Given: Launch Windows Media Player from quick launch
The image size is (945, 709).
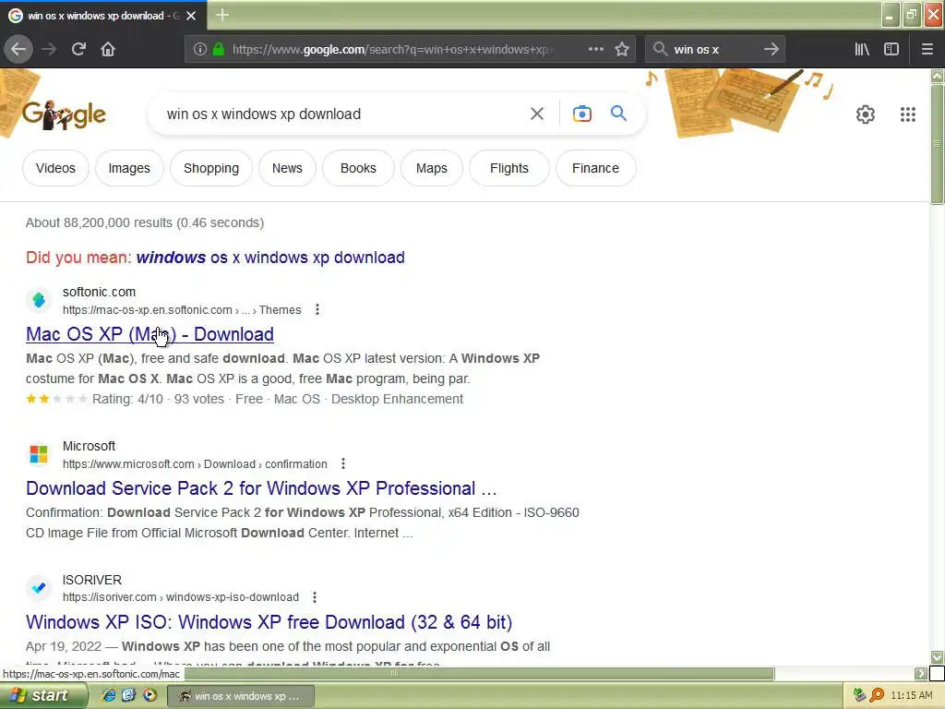Looking at the screenshot, I should (x=150, y=695).
